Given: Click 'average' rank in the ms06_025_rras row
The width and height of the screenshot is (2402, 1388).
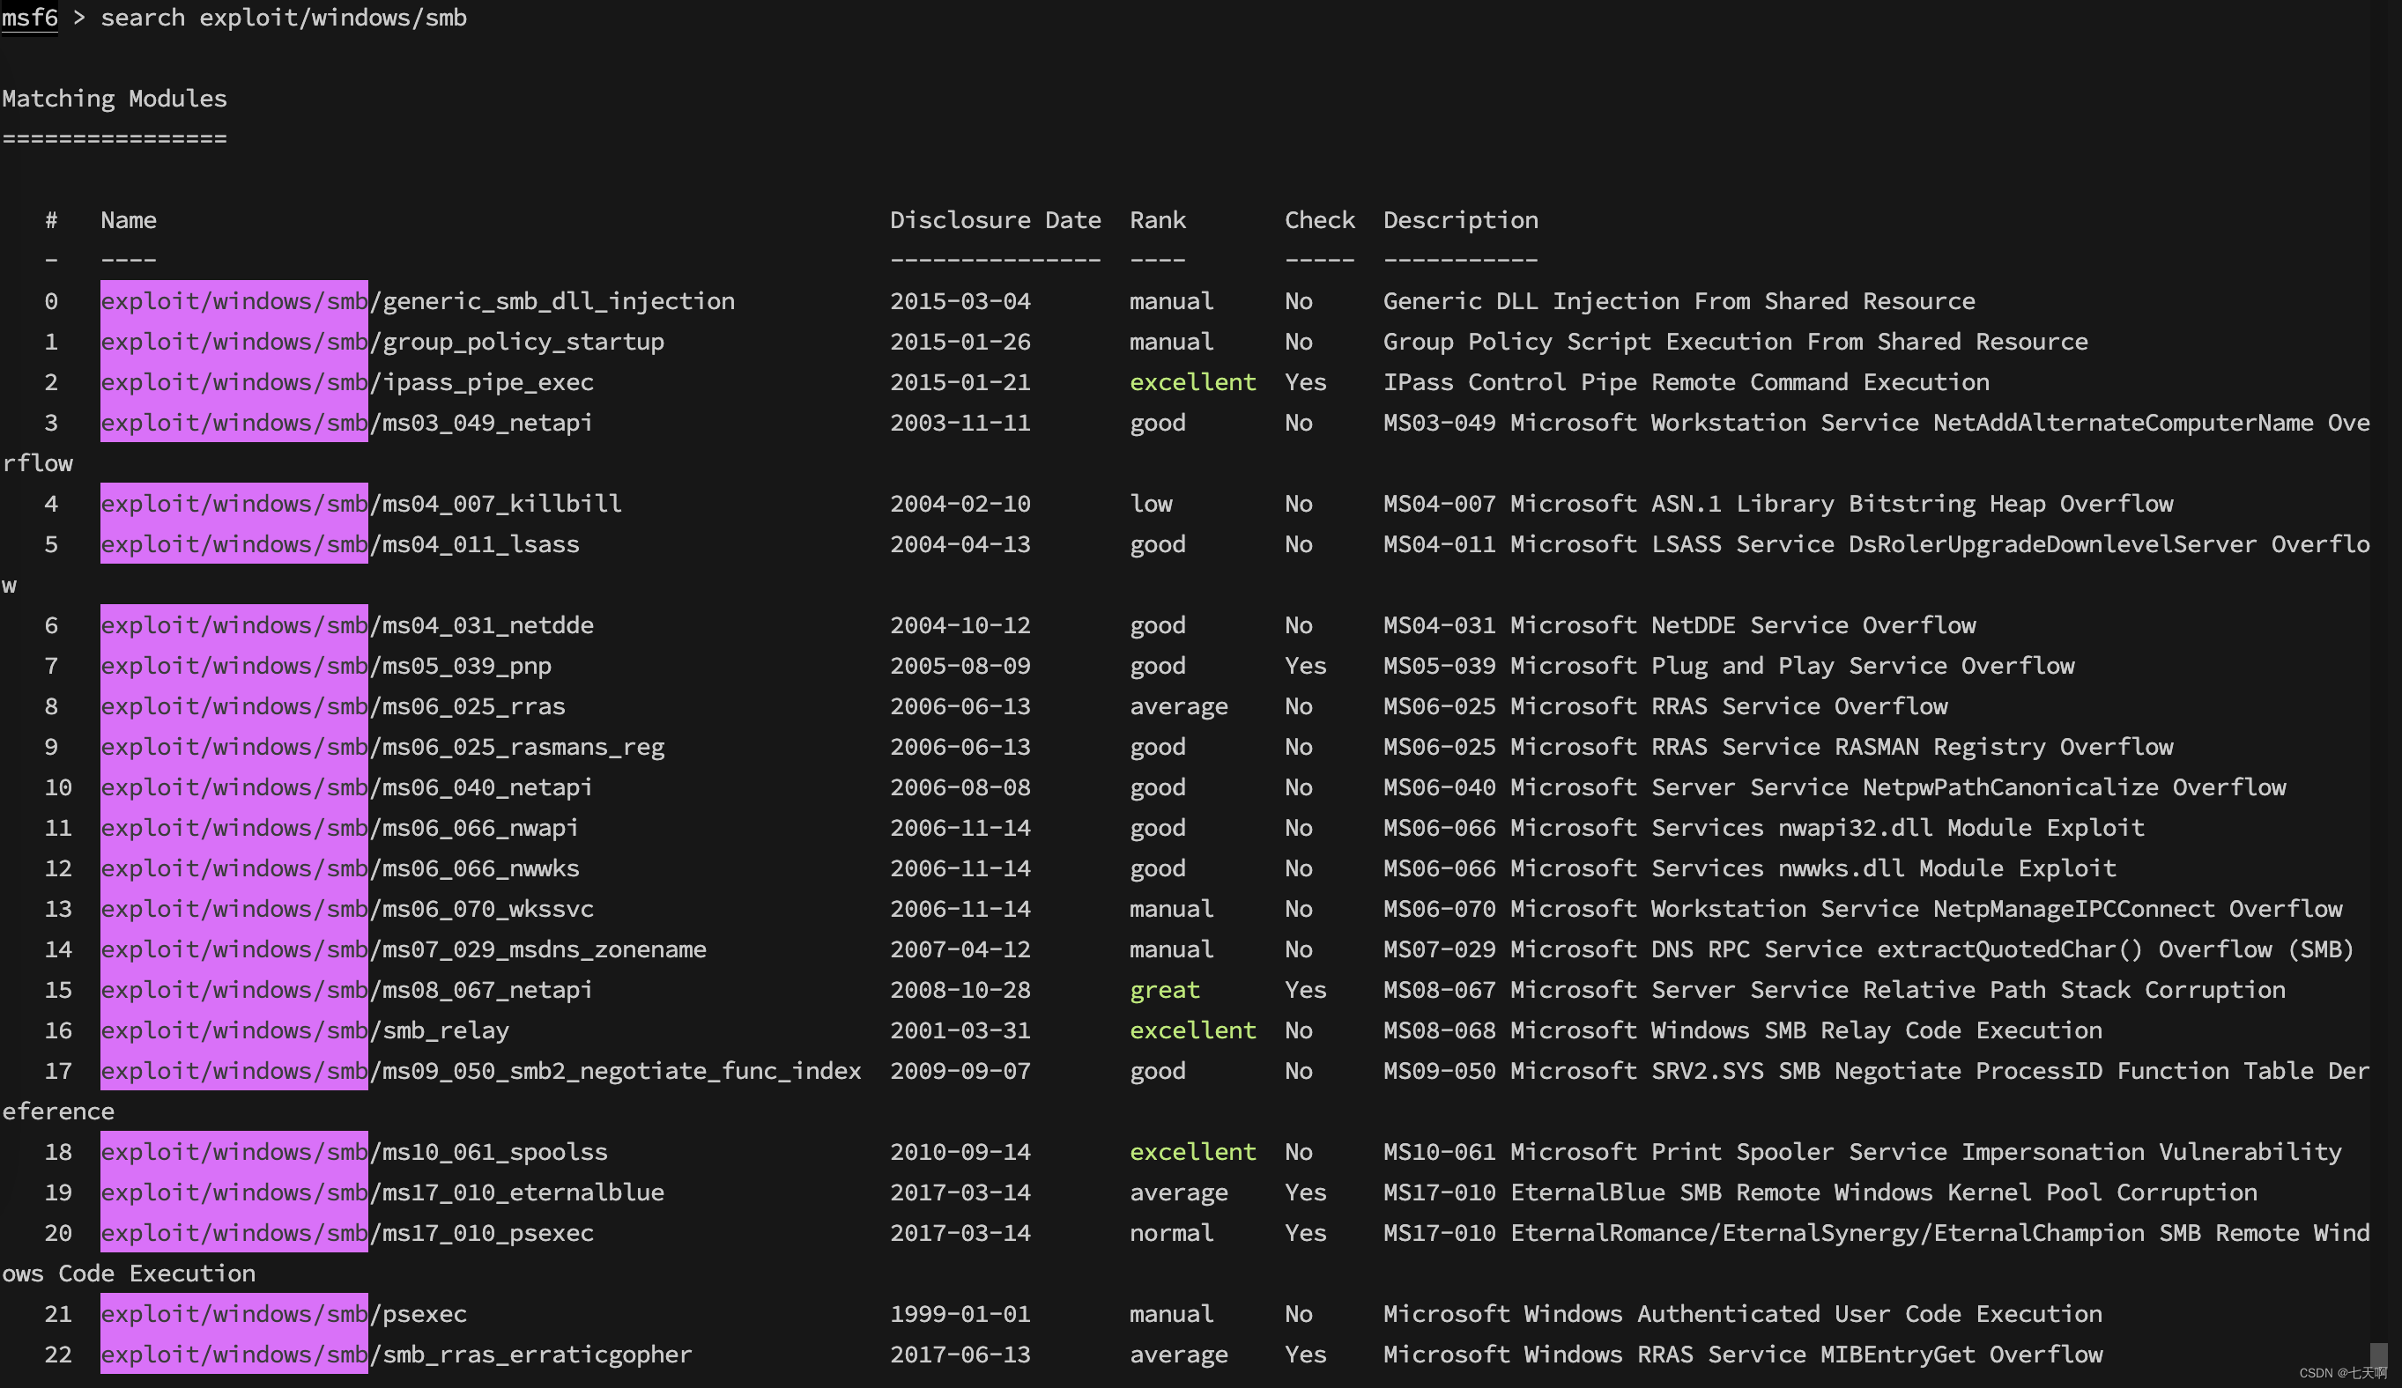Looking at the screenshot, I should 1179,706.
